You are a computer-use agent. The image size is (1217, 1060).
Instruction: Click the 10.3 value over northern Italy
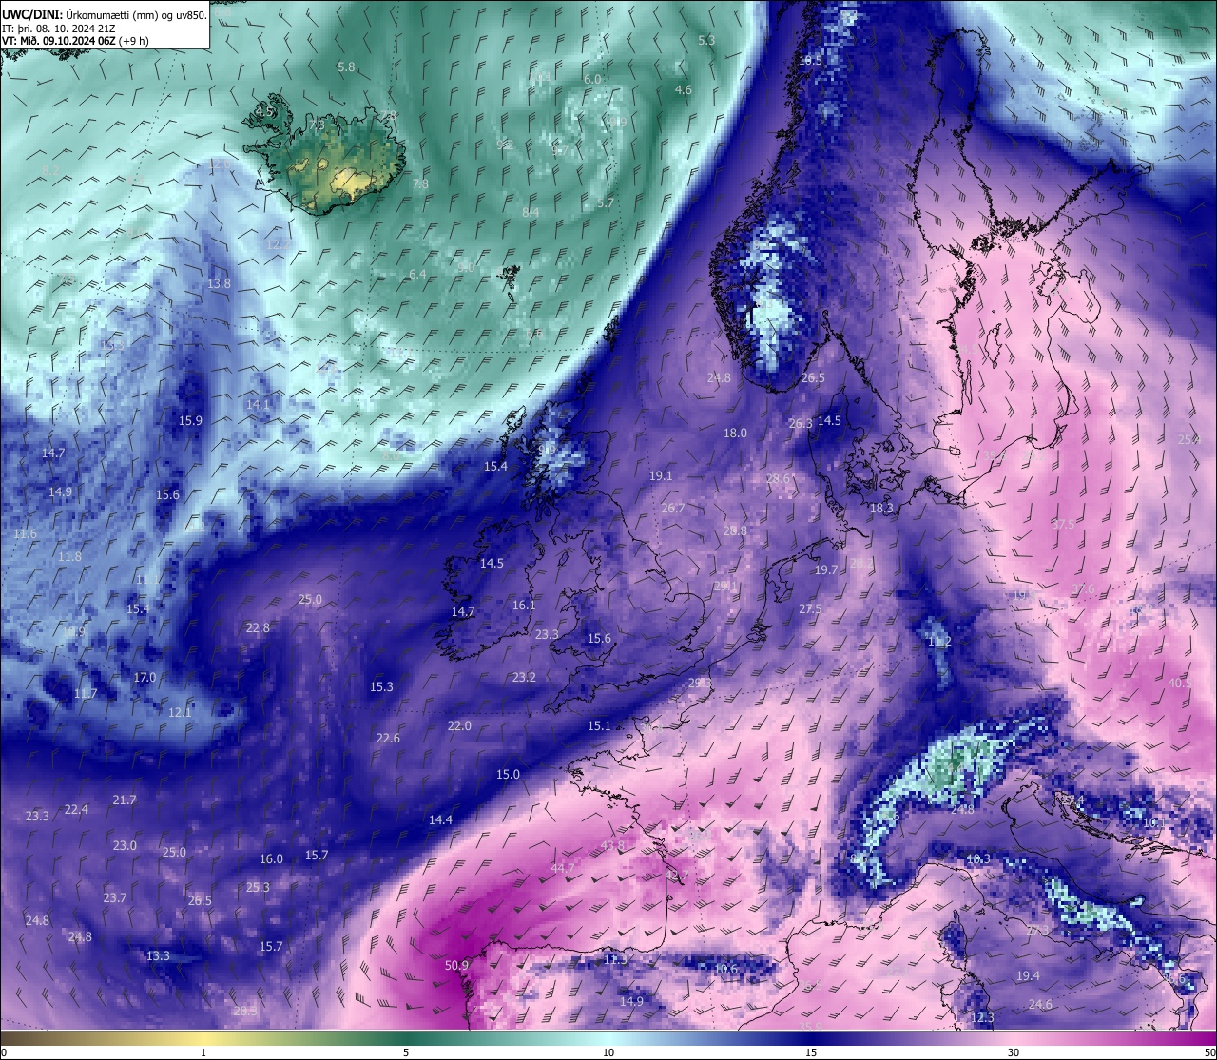[x=978, y=858]
